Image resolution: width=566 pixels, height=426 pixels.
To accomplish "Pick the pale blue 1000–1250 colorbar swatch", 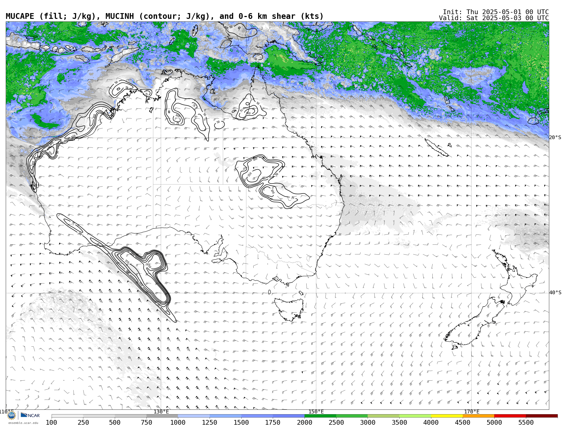I will 194,416.
